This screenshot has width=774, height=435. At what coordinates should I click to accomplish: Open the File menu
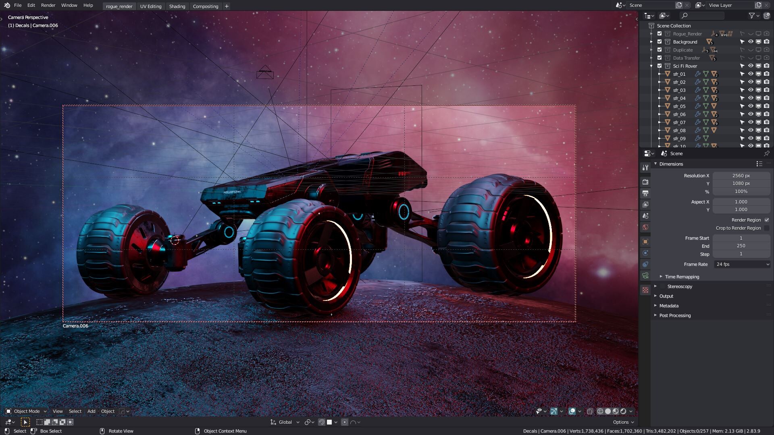coord(18,5)
